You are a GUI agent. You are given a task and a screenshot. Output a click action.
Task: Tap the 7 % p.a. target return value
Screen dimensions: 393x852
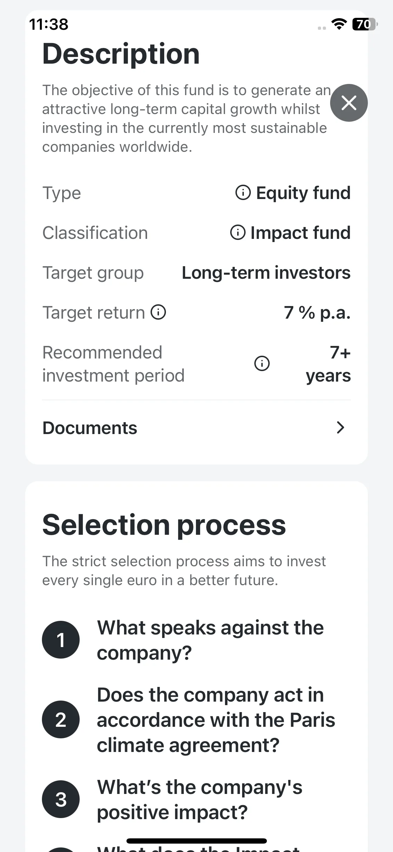tap(317, 312)
